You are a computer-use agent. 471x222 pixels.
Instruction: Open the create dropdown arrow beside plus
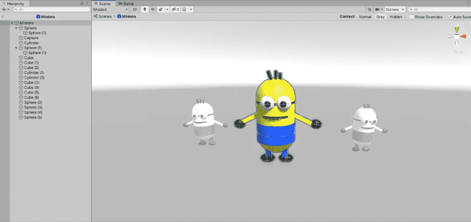8,10
